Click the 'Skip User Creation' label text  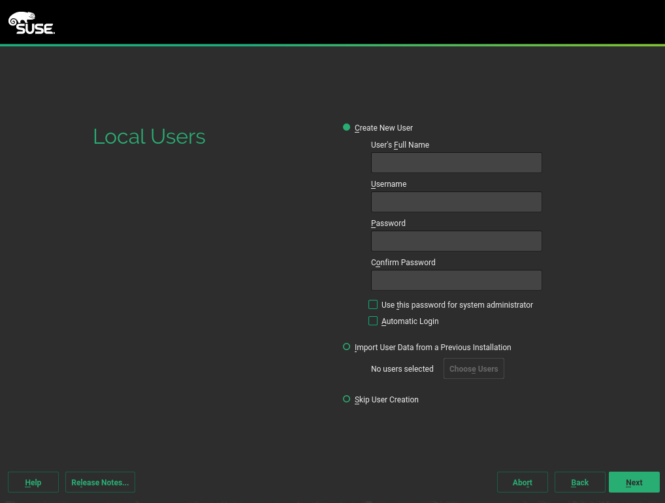coord(386,400)
